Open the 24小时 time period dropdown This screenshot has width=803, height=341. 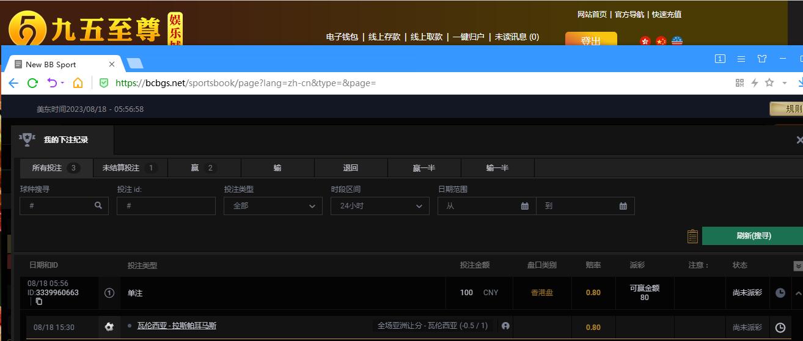(x=380, y=206)
